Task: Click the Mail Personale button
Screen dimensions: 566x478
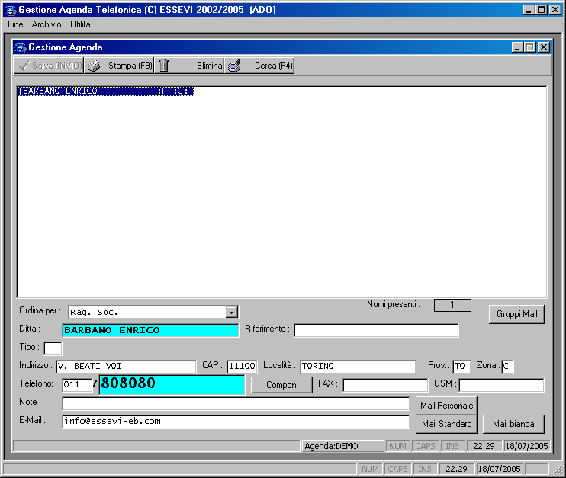Action: tap(447, 405)
